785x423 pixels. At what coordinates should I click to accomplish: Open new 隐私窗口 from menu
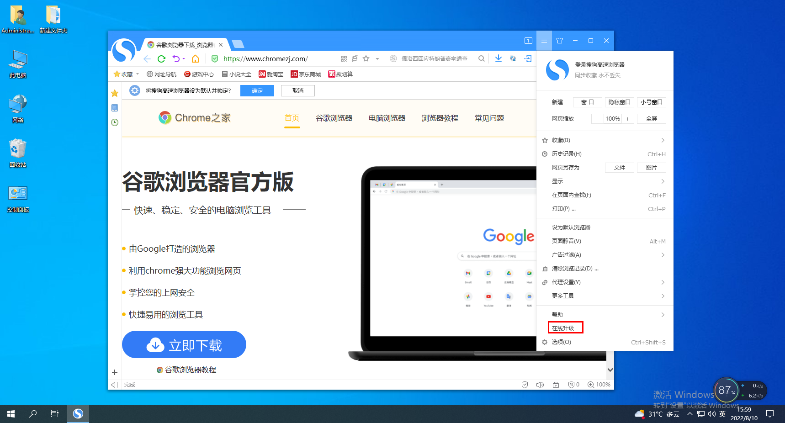619,102
